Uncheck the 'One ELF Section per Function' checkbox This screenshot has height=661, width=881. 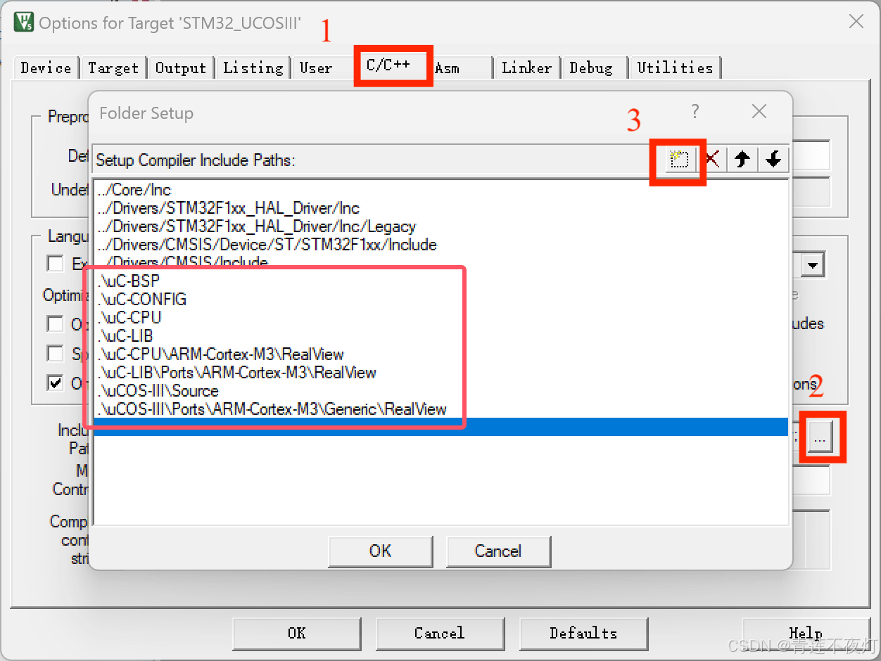[54, 383]
